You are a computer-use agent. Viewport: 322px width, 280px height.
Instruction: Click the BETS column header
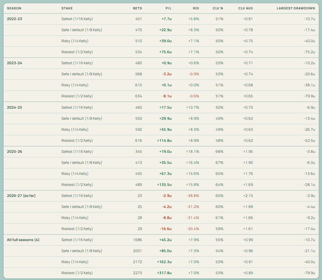coord(137,8)
